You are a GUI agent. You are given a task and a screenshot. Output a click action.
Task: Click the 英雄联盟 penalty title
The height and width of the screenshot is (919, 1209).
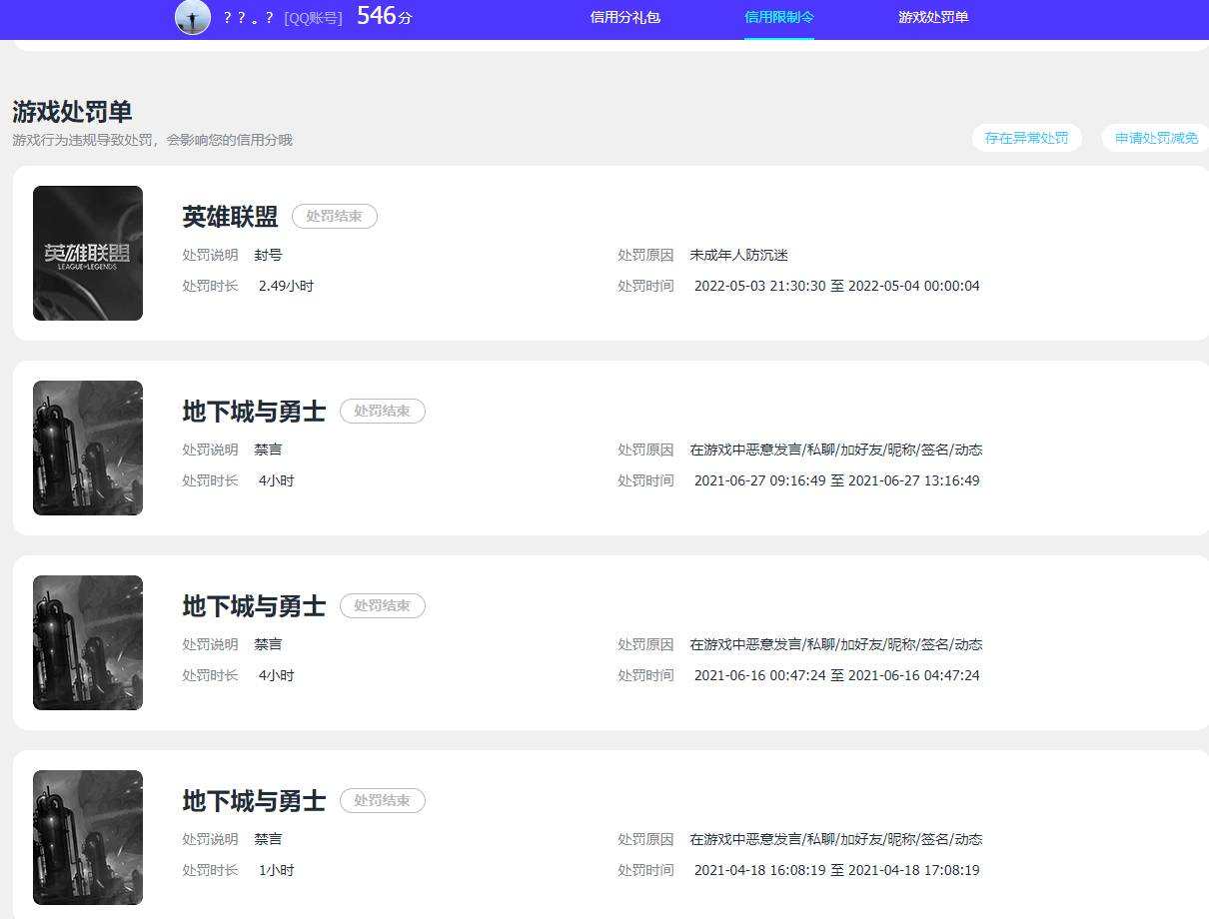[230, 217]
